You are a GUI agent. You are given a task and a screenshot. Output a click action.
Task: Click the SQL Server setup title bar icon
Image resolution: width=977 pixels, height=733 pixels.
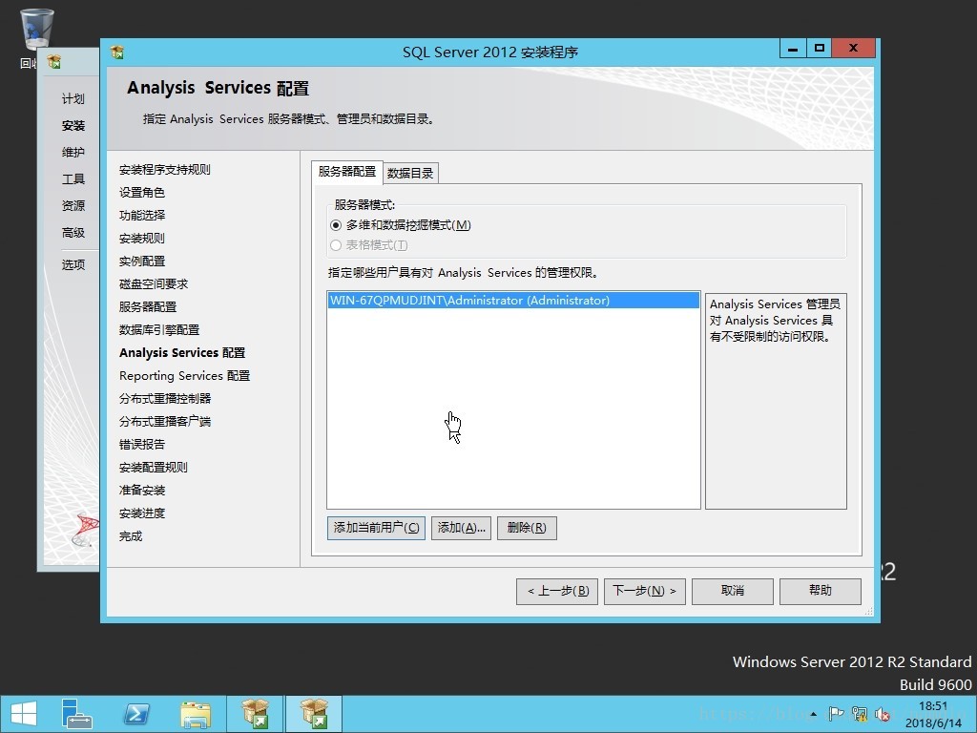tap(117, 52)
